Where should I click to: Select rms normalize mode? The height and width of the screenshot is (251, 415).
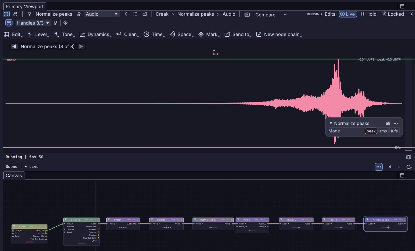(x=383, y=131)
